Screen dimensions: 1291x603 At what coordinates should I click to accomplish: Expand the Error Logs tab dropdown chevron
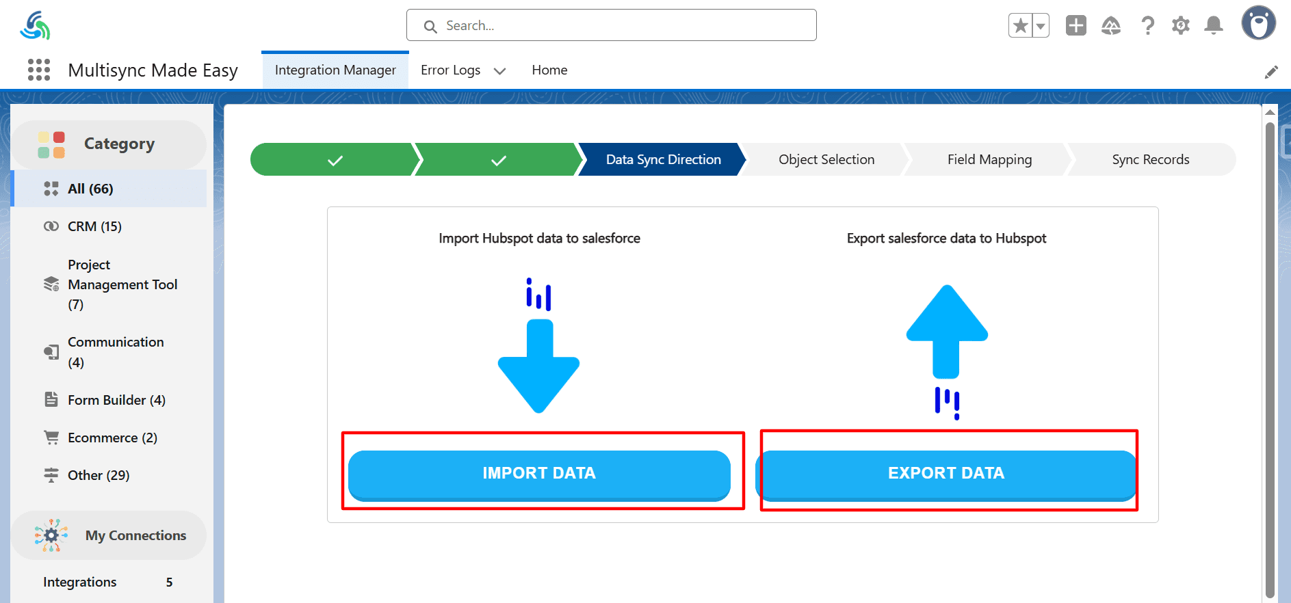(500, 71)
